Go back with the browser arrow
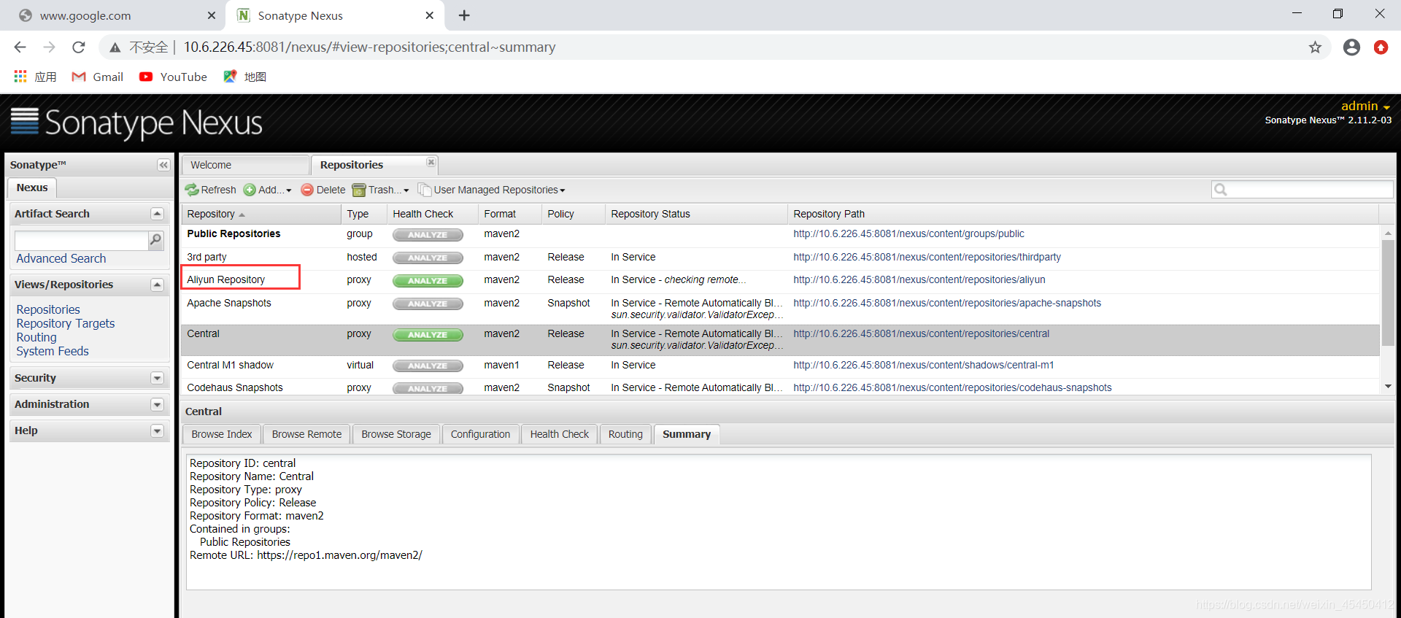Viewport: 1401px width, 618px height. tap(20, 47)
